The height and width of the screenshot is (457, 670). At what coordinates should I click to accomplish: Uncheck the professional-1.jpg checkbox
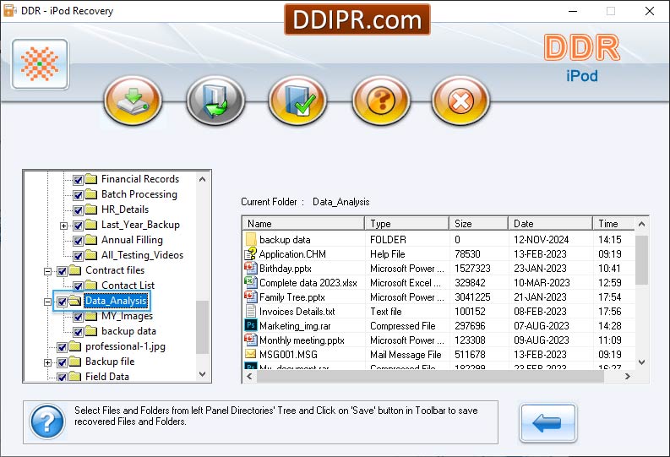pyautogui.click(x=62, y=347)
